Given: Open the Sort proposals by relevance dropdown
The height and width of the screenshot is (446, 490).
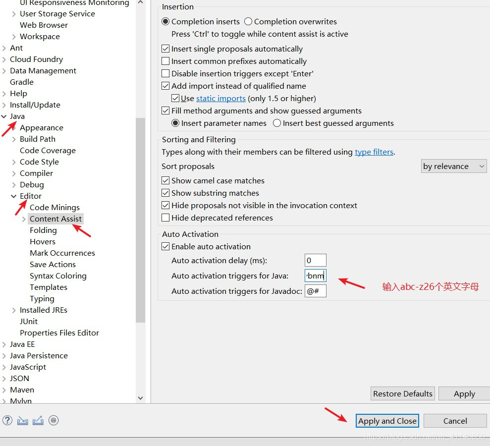Looking at the screenshot, I should tap(454, 167).
